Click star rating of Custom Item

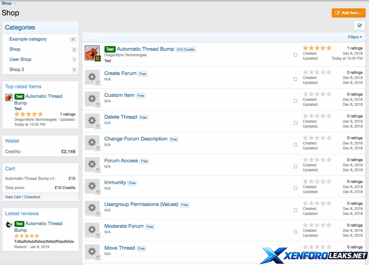(x=317, y=94)
